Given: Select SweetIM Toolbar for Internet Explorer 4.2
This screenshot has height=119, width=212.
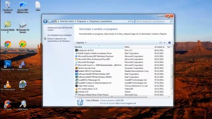Looking at the screenshot, I should click(122, 83).
